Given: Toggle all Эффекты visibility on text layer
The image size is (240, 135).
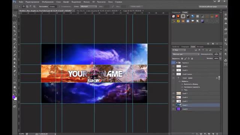Looking at the screenshot, I should [x=180, y=81].
